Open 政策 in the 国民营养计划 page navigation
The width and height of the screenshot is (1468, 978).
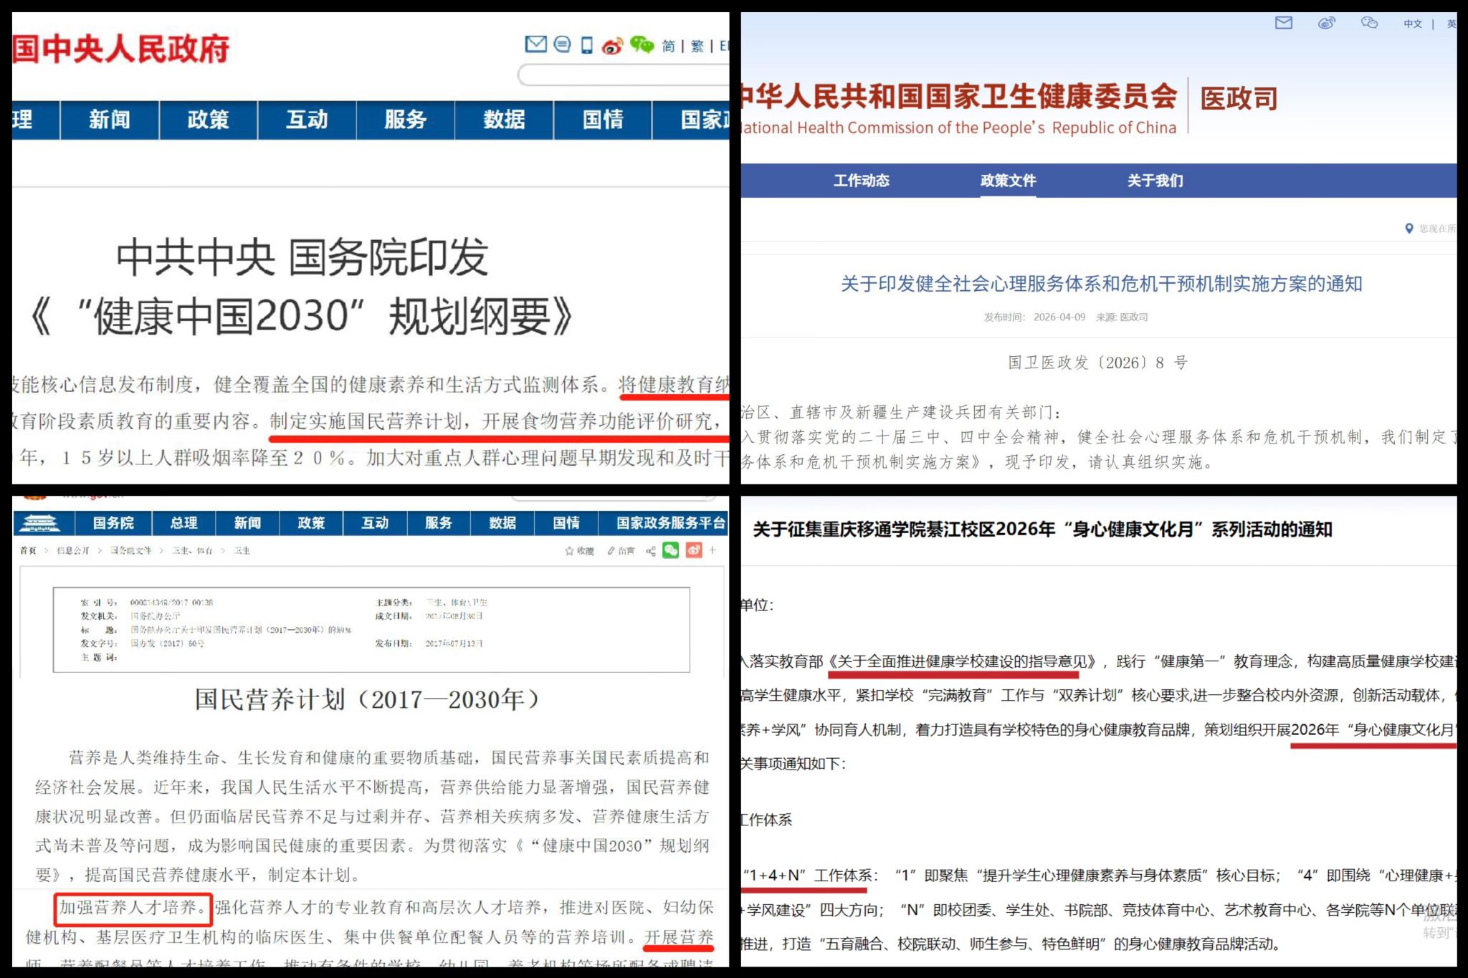[x=311, y=523]
